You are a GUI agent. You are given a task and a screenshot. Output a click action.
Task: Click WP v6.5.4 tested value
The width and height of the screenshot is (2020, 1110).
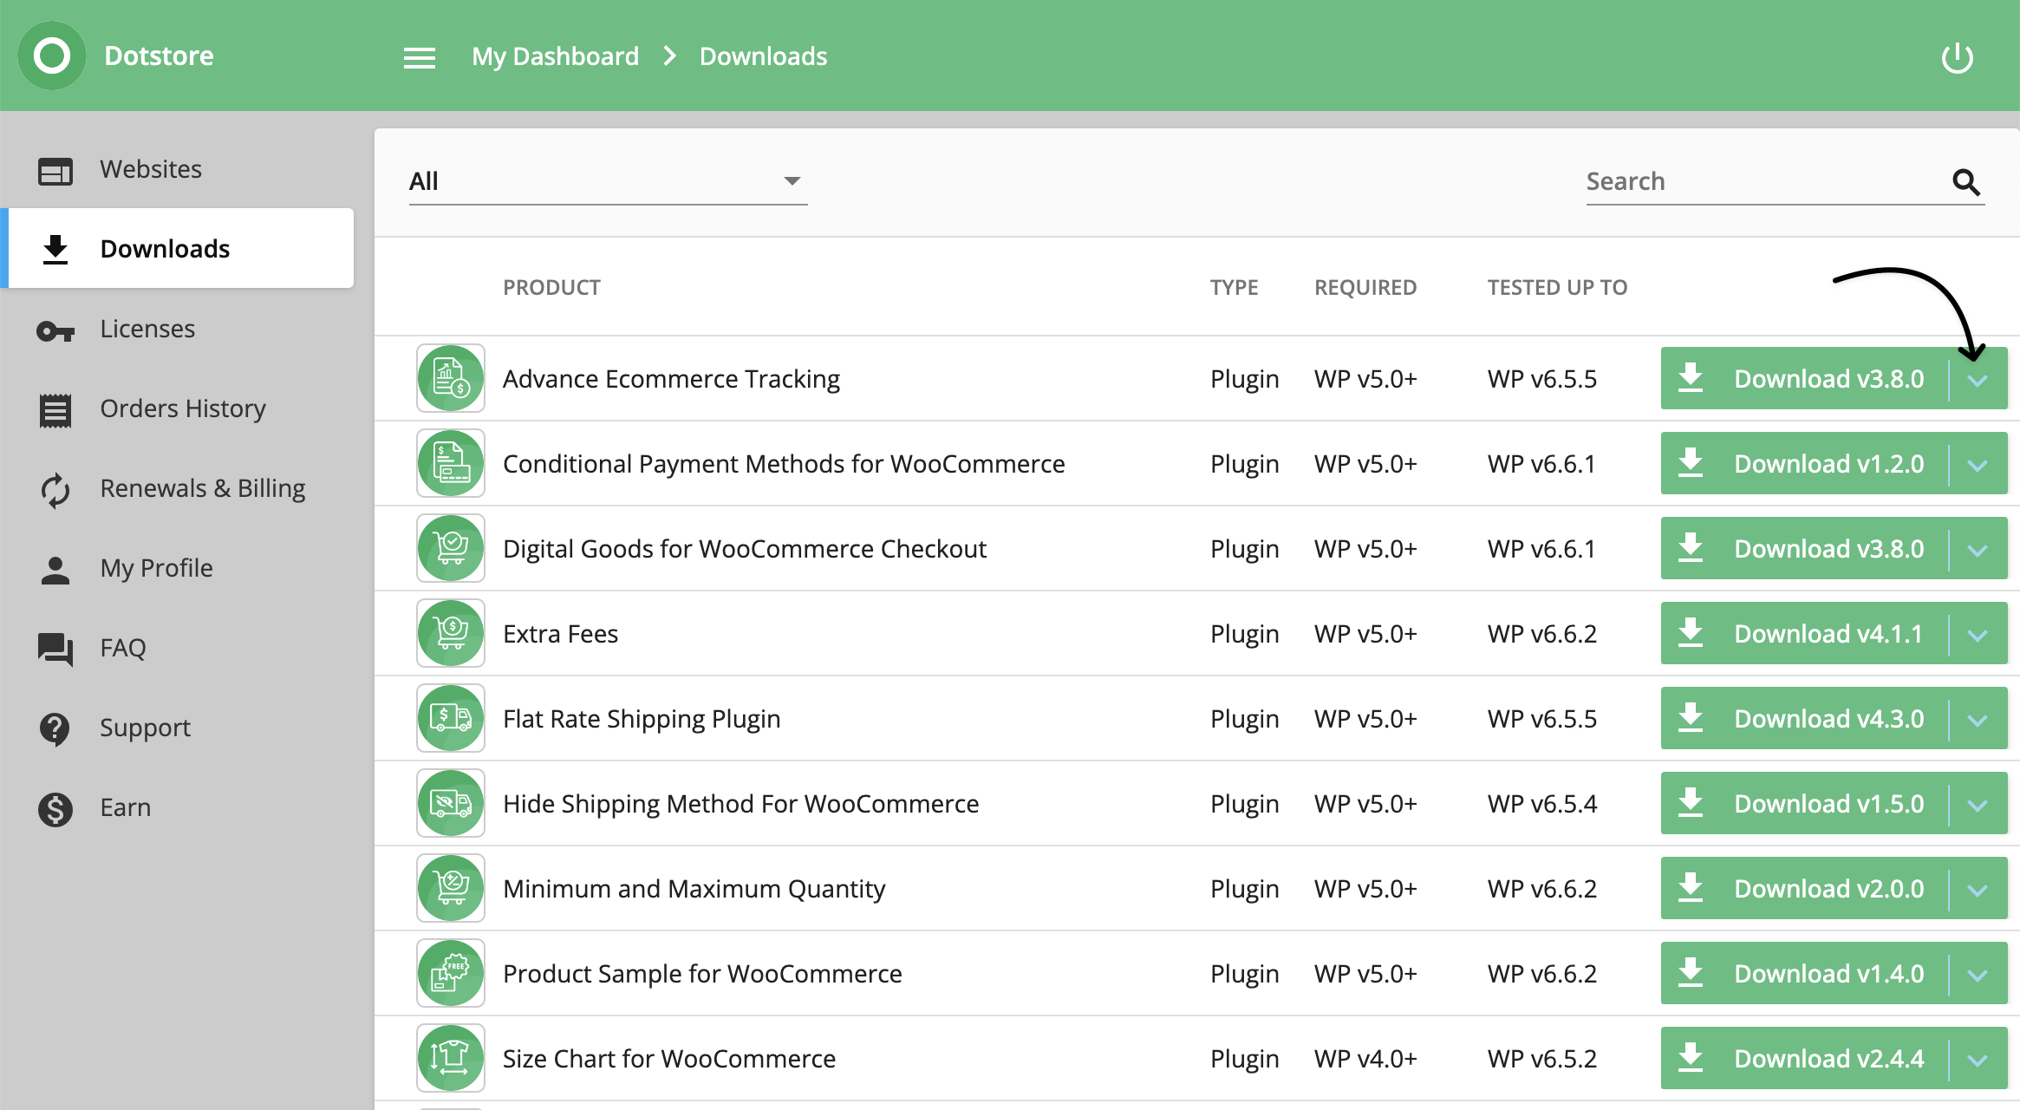pos(1542,804)
